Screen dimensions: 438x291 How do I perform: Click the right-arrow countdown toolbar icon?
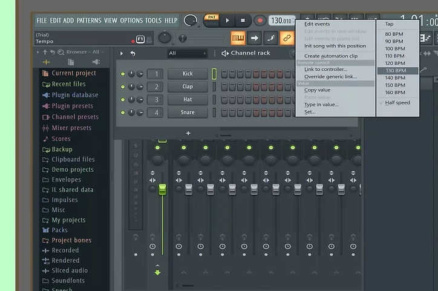(254, 38)
